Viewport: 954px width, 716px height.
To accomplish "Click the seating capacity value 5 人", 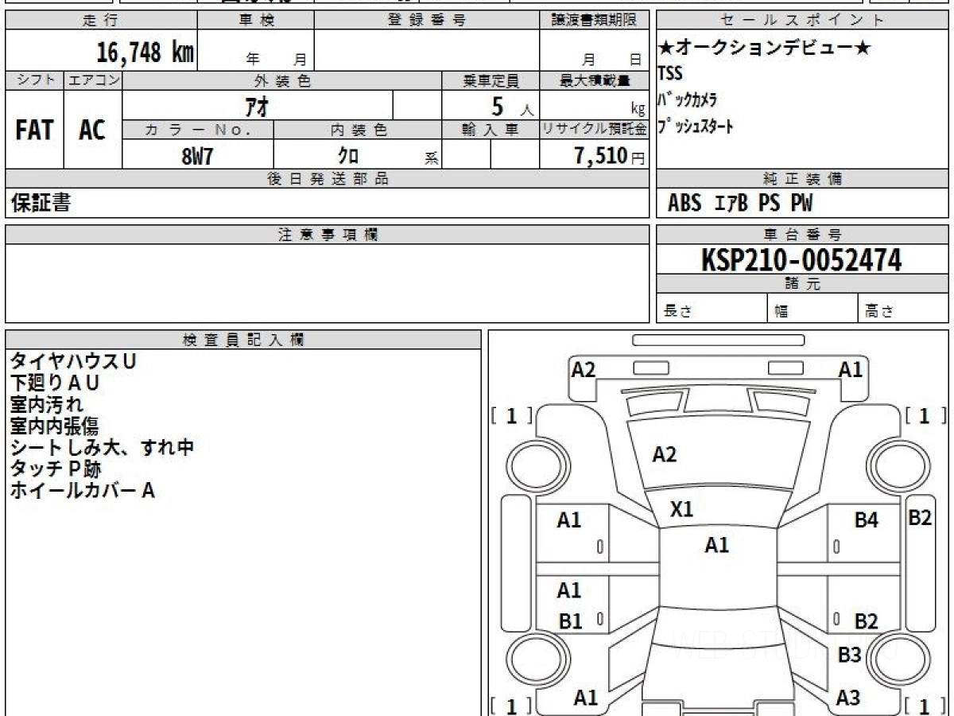I will coord(512,105).
